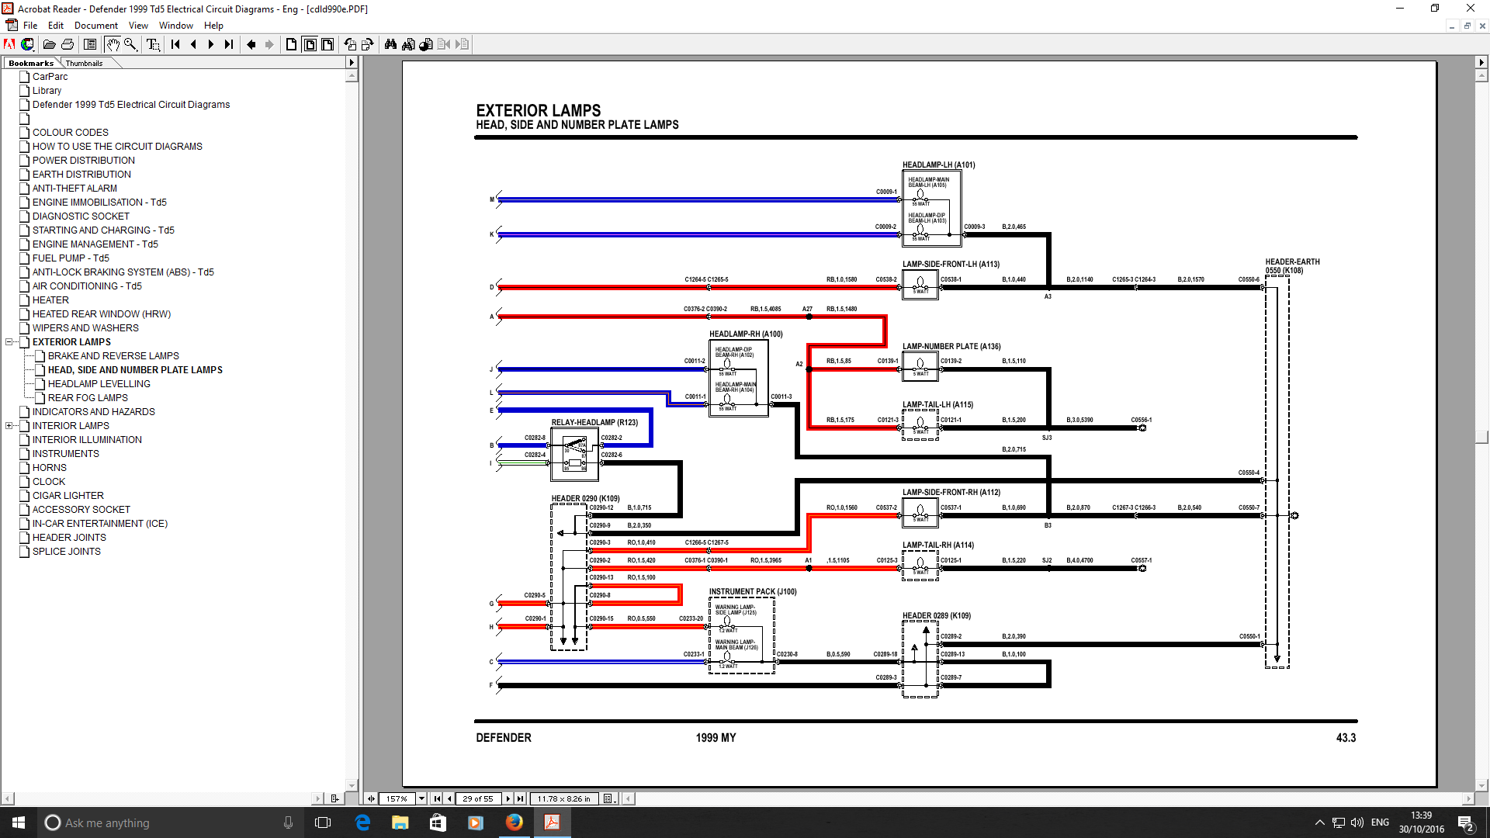Switch to the Thumbnails tab
This screenshot has width=1490, height=838.
point(84,64)
